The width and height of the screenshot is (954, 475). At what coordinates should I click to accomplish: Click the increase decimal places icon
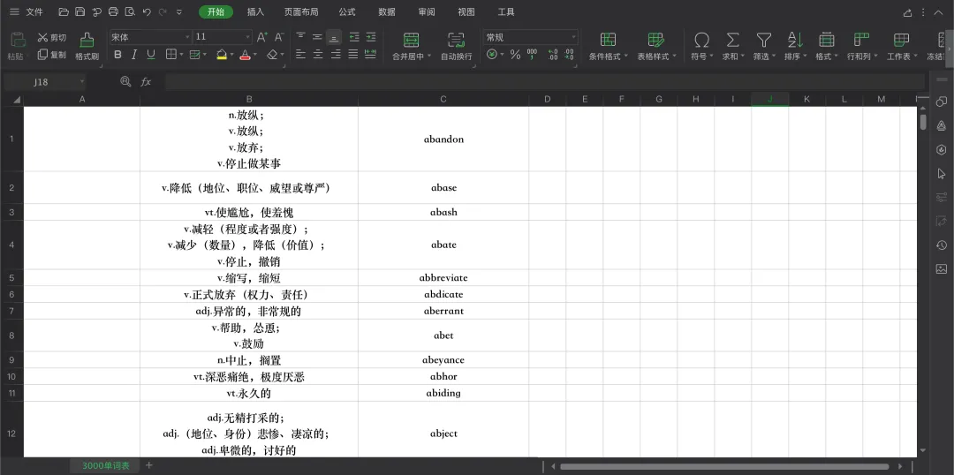552,55
